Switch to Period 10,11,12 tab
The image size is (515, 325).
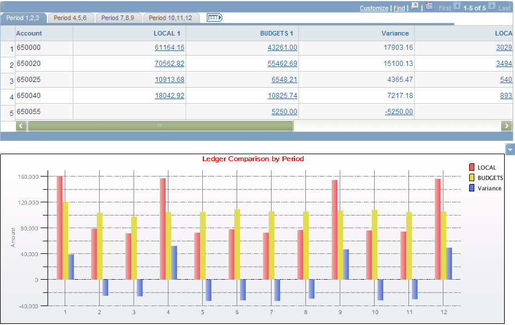[x=171, y=18]
